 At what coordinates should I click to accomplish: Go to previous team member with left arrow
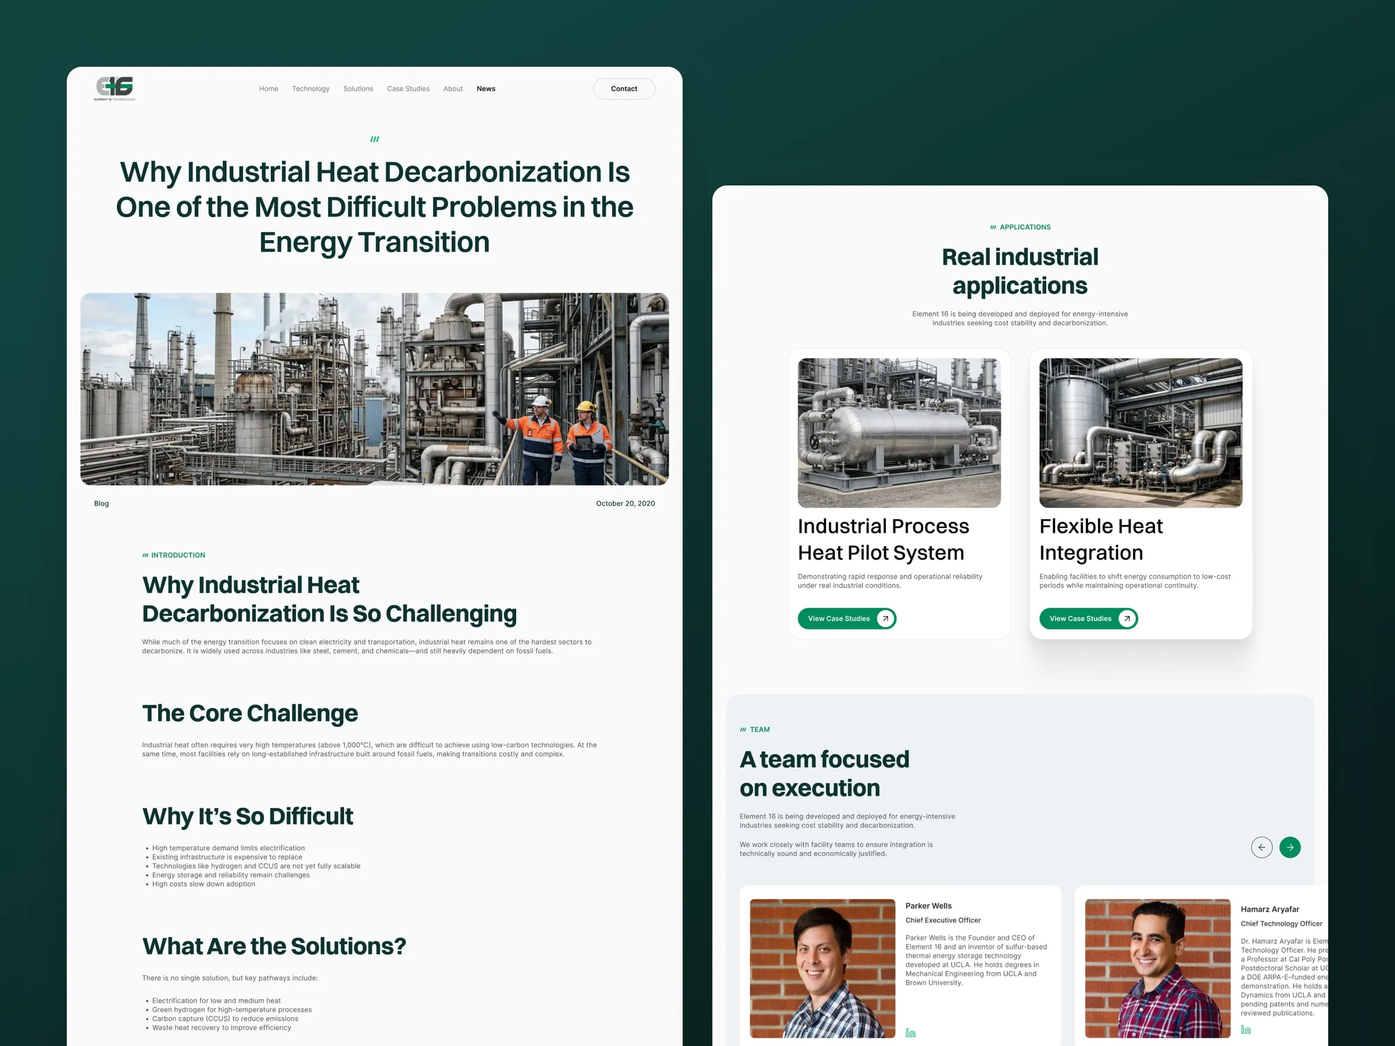point(1261,847)
